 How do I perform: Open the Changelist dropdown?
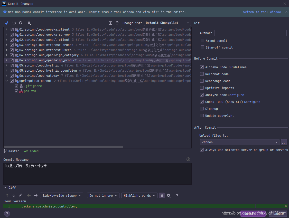click(167, 23)
